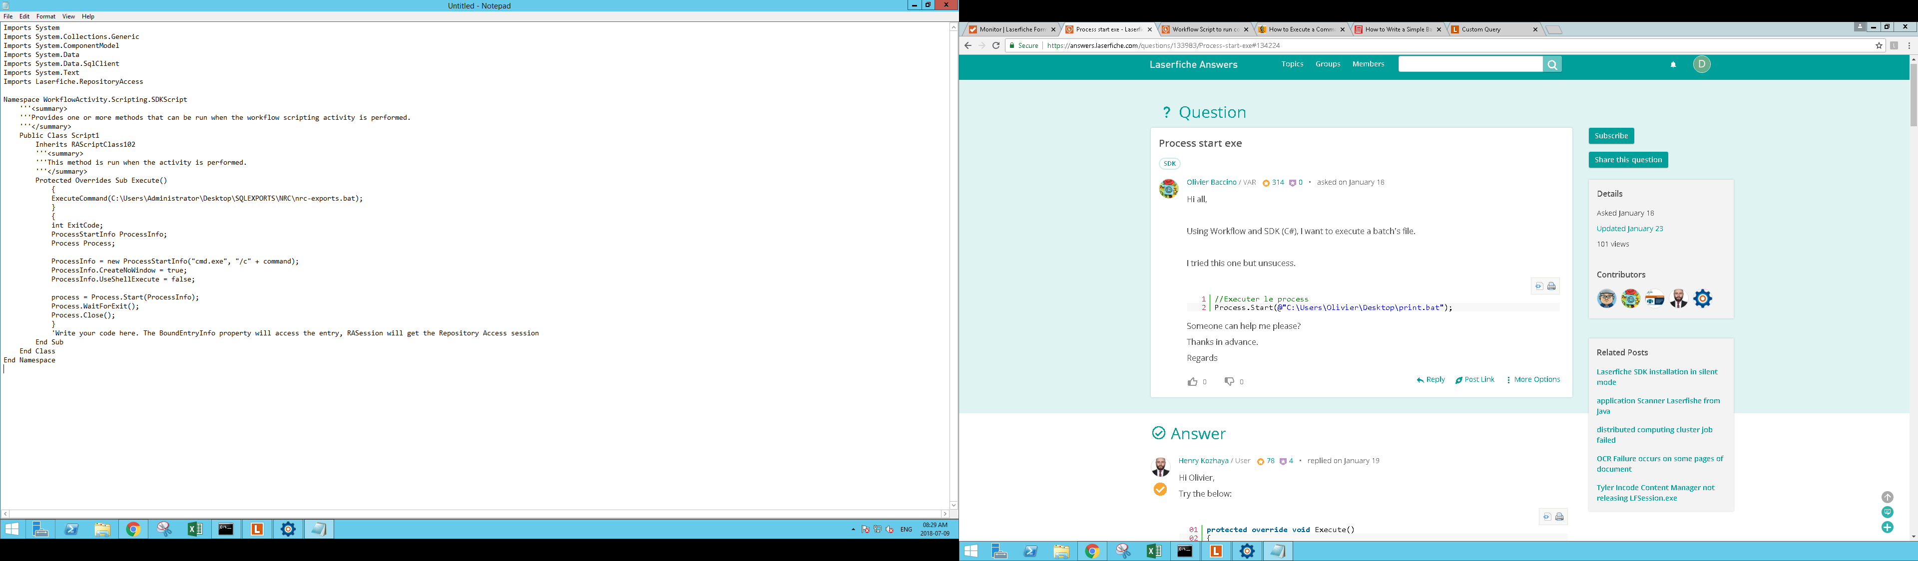
Task: Bookmark the page with the star icon
Action: [1879, 45]
